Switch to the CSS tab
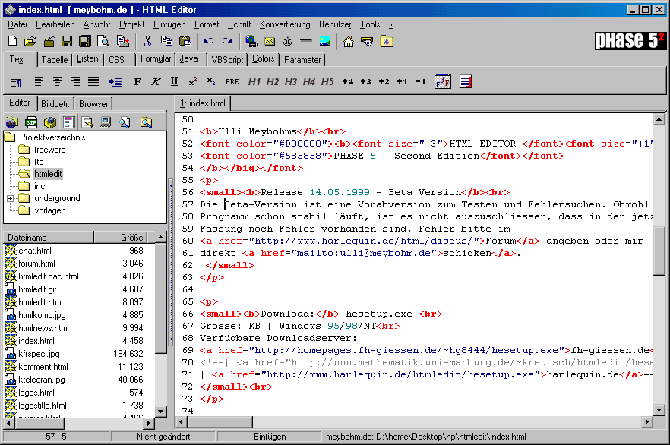Image resolution: width=670 pixels, height=445 pixels. coord(117,60)
